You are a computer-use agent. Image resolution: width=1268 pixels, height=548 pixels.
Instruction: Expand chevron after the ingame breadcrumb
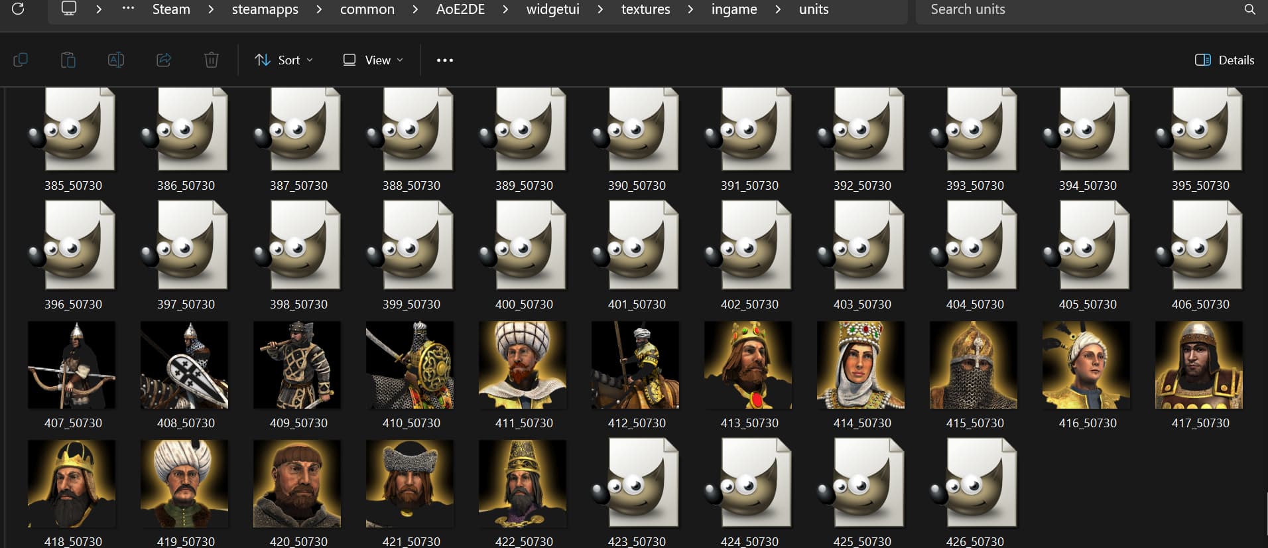point(778,9)
